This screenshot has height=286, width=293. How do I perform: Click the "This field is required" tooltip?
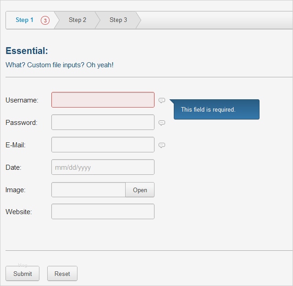pyautogui.click(x=216, y=110)
